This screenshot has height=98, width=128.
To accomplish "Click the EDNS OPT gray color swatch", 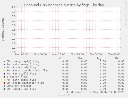I will (4, 86).
